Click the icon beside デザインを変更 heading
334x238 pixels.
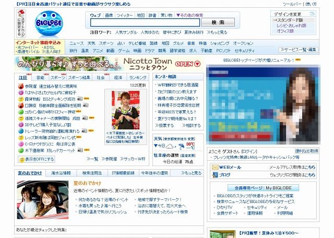[x=312, y=14]
